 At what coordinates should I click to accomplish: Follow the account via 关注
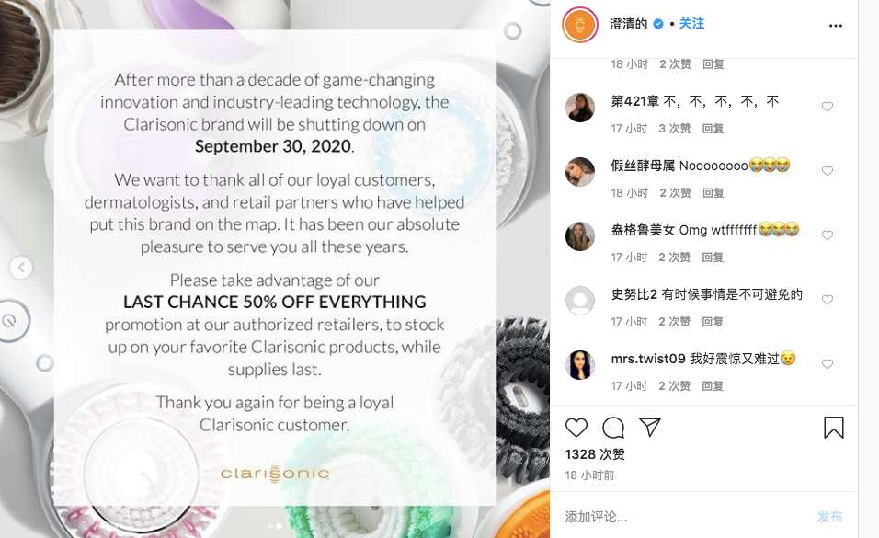click(x=691, y=24)
